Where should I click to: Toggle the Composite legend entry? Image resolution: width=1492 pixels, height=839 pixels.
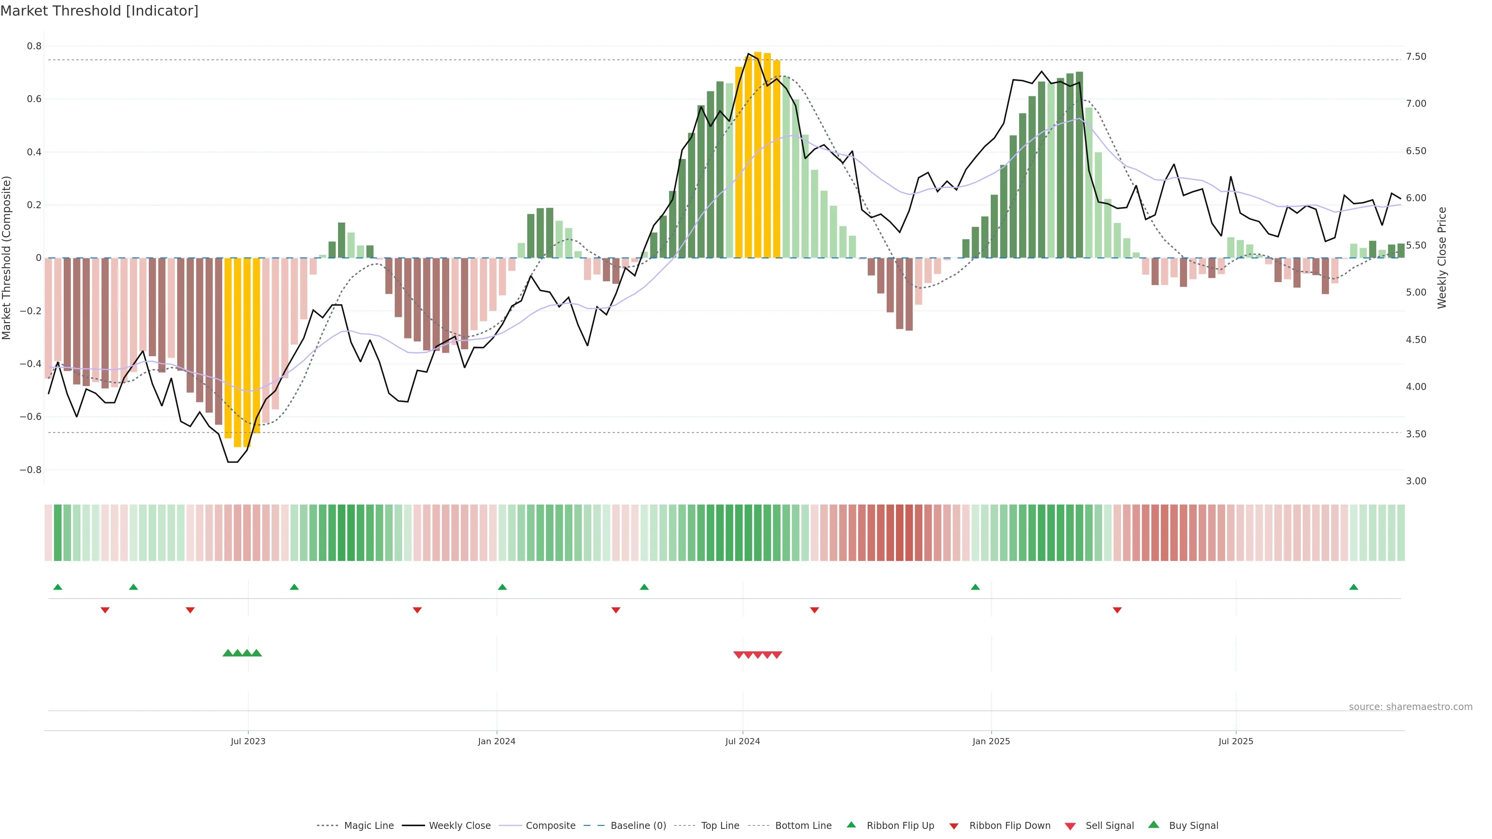pos(550,826)
